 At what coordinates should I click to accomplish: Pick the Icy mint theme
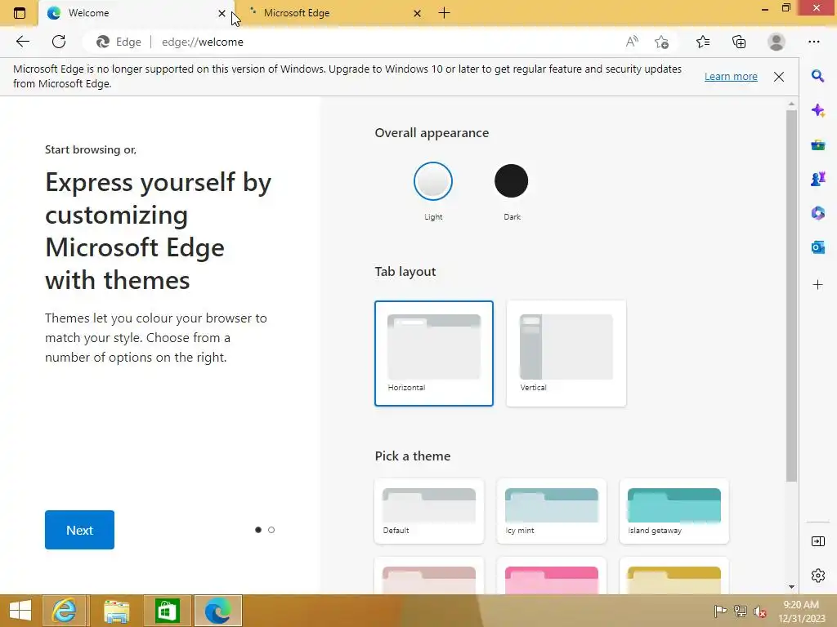(x=552, y=511)
